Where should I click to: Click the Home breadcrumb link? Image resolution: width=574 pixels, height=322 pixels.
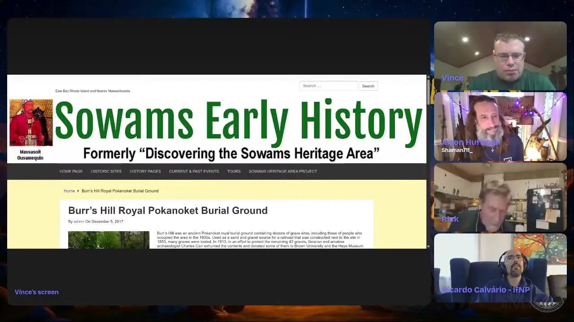click(x=69, y=191)
